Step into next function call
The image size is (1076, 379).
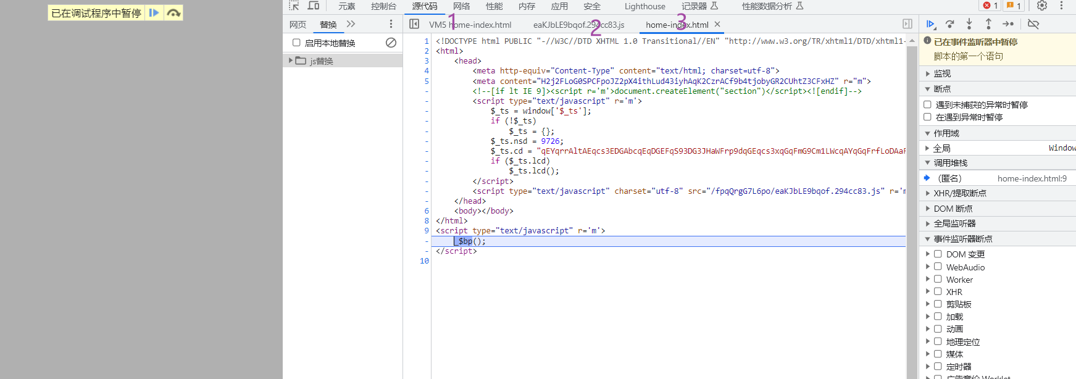969,24
